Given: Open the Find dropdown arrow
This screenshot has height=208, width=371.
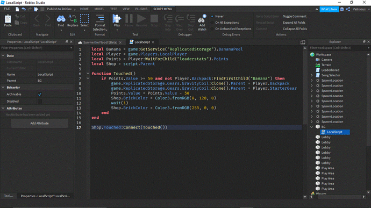Looking at the screenshot, I should (x=61, y=30).
